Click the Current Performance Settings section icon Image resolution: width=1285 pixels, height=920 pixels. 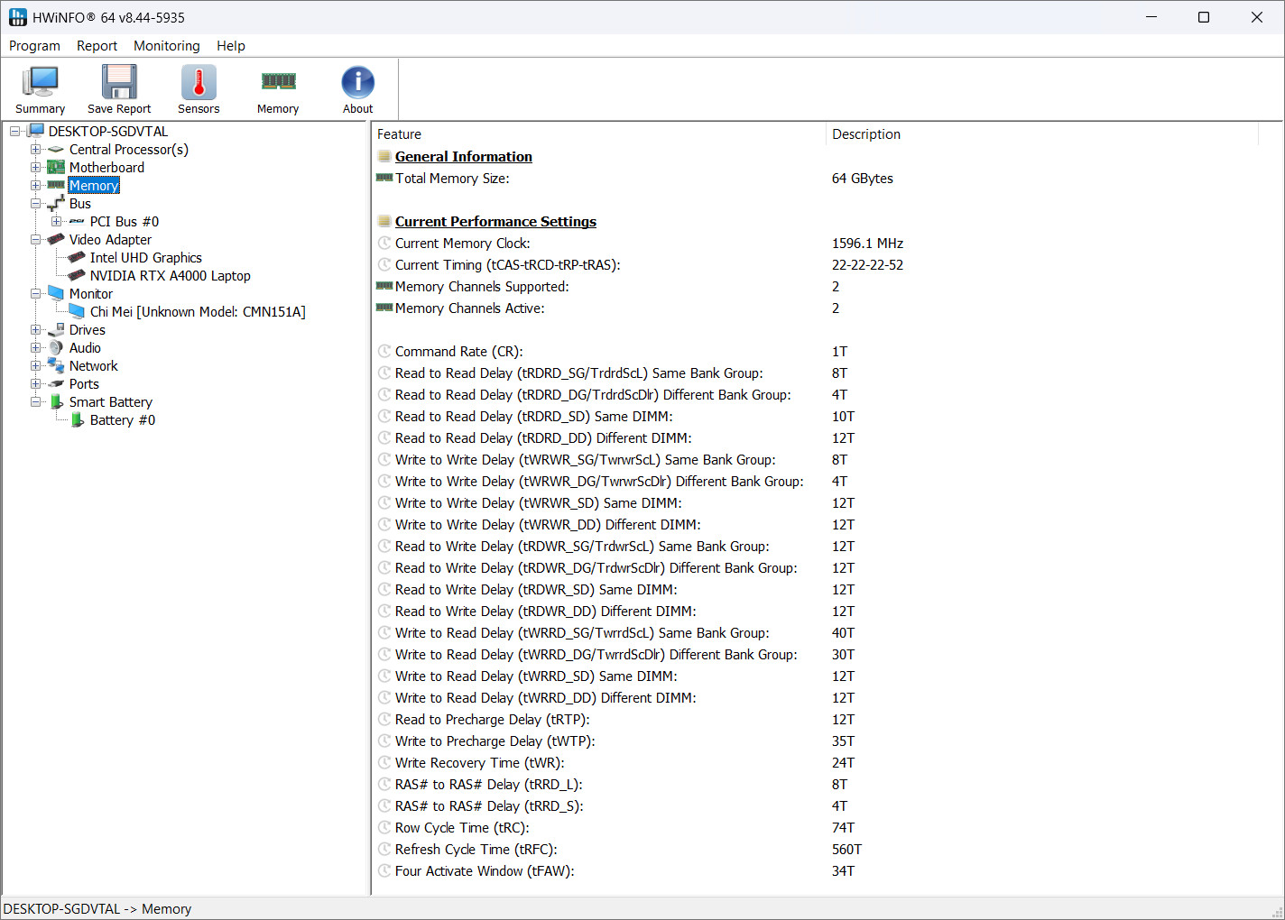[x=384, y=222]
